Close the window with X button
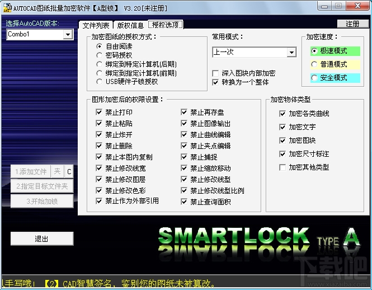This screenshot has width=372, height=290. 358,6
